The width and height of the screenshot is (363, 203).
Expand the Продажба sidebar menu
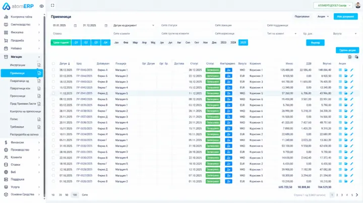point(22,40)
